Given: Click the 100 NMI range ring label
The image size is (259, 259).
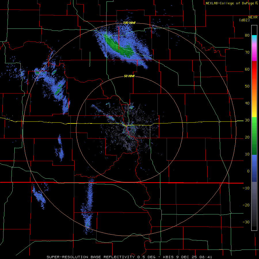Looking at the screenshot, I should (129, 23).
